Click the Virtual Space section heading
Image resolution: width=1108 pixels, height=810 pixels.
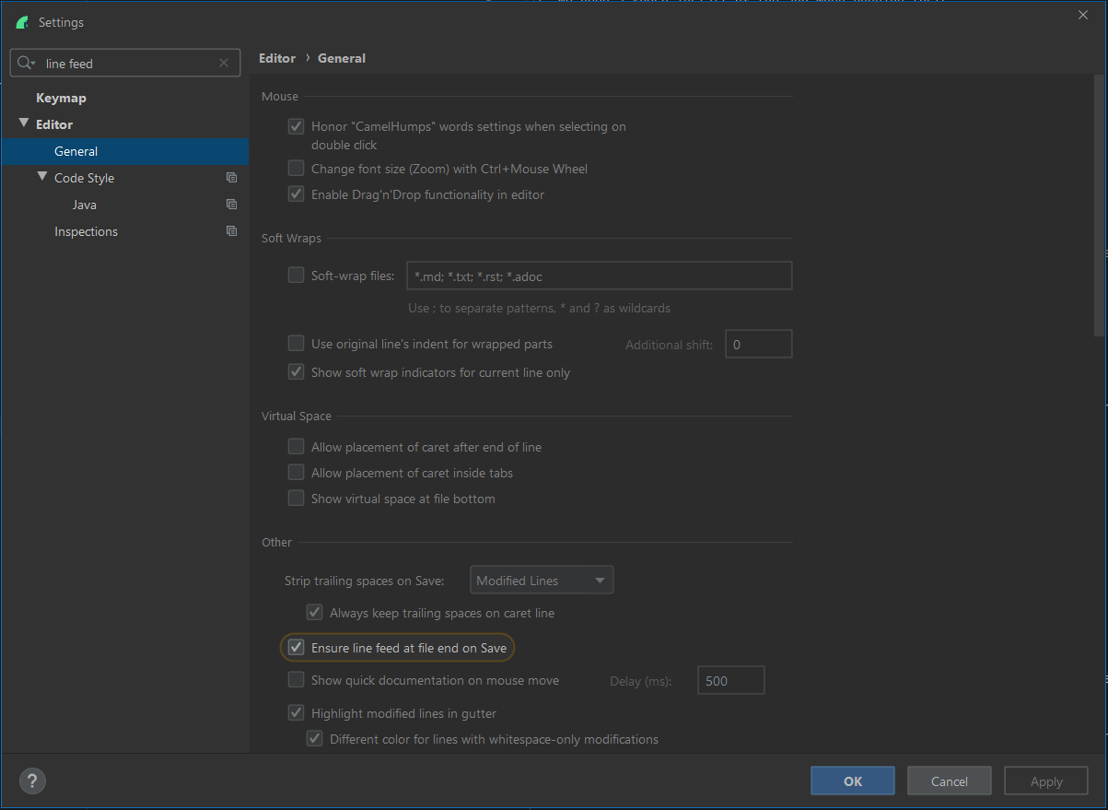point(297,416)
